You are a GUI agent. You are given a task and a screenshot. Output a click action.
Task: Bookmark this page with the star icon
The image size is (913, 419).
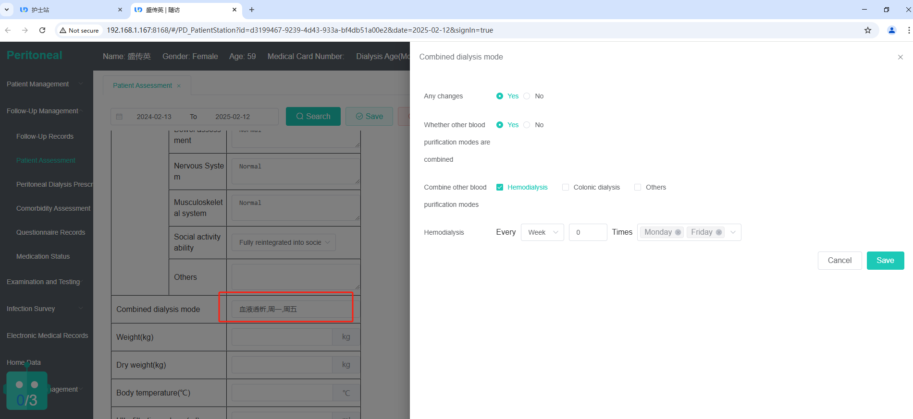[868, 30]
